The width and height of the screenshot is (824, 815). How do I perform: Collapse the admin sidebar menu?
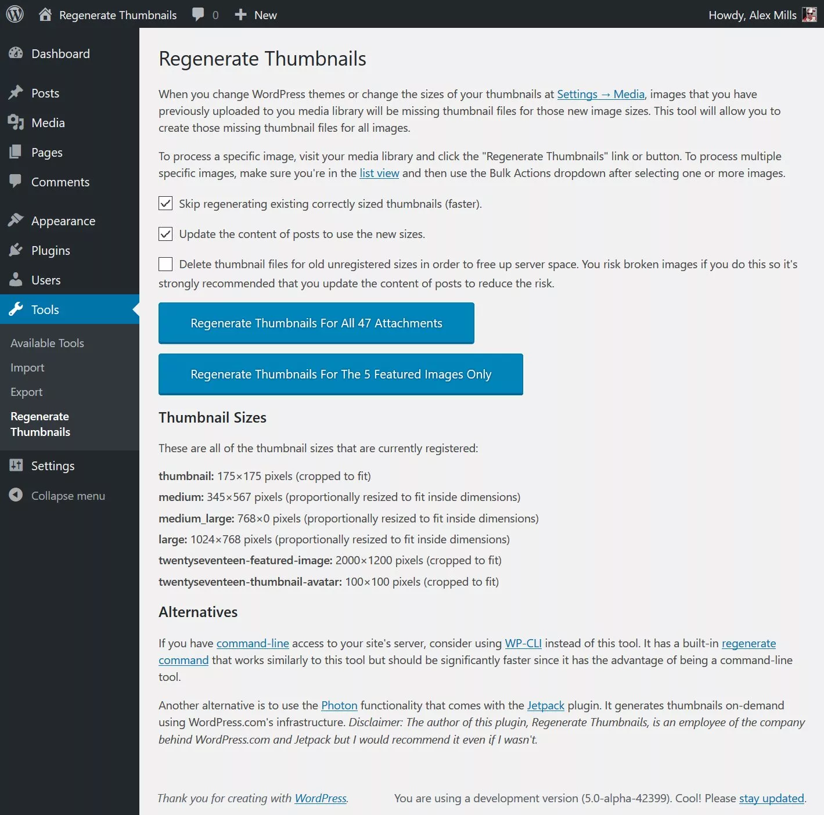57,495
